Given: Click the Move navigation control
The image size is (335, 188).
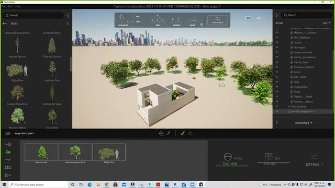Looking at the screenshot, I should 158,20.
